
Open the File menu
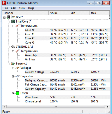[6, 8]
